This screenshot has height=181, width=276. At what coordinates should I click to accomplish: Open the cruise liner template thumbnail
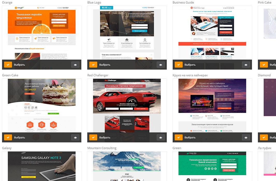point(212,105)
